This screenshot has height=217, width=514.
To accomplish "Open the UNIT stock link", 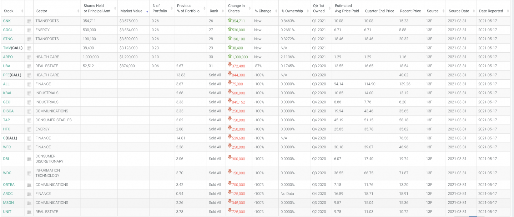I will click(x=7, y=212).
